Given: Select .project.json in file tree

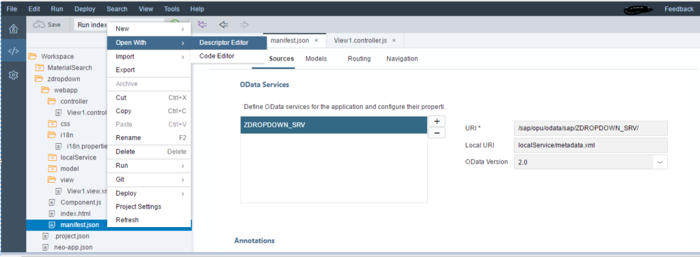Looking at the screenshot, I should pos(71,236).
